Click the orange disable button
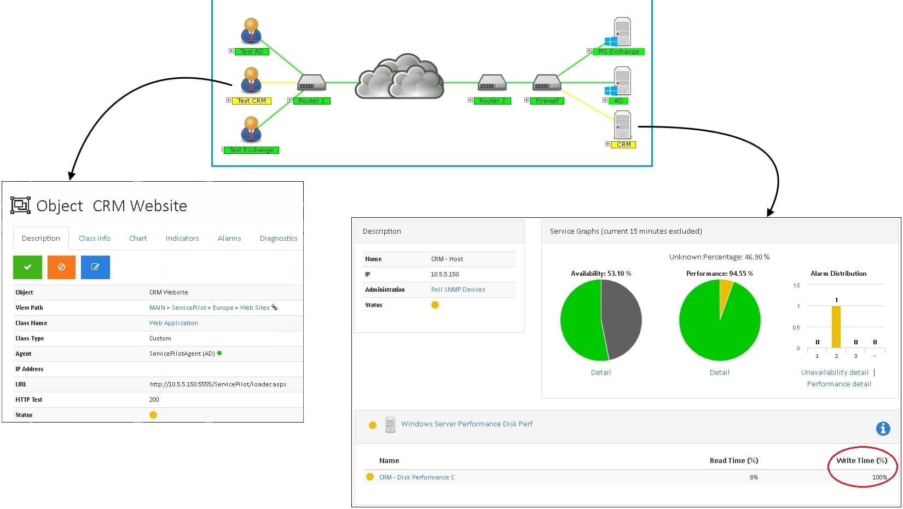Viewport: 903px width, 509px height. point(61,267)
